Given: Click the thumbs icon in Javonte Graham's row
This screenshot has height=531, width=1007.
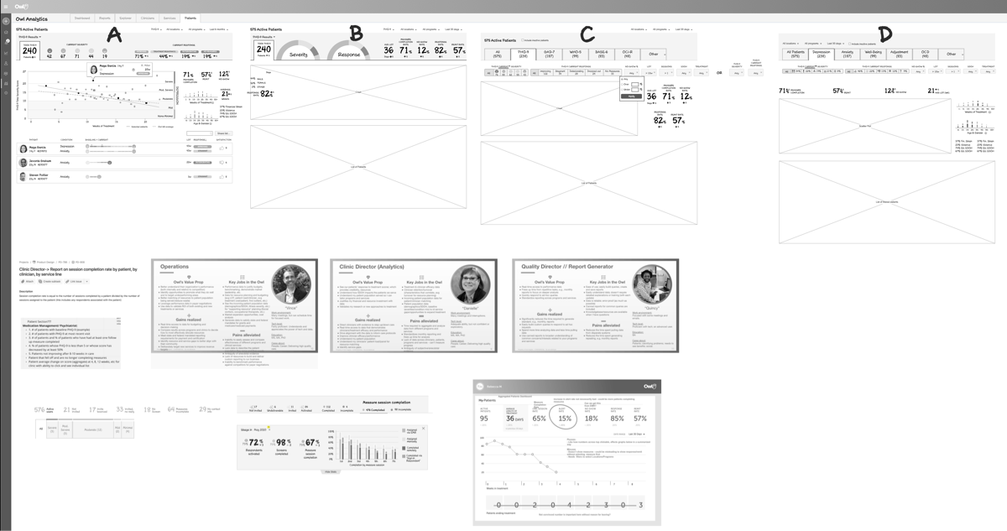Looking at the screenshot, I should [222, 163].
